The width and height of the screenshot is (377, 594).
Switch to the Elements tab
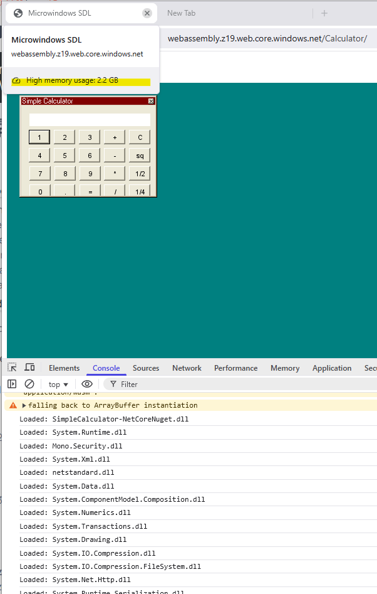65,368
